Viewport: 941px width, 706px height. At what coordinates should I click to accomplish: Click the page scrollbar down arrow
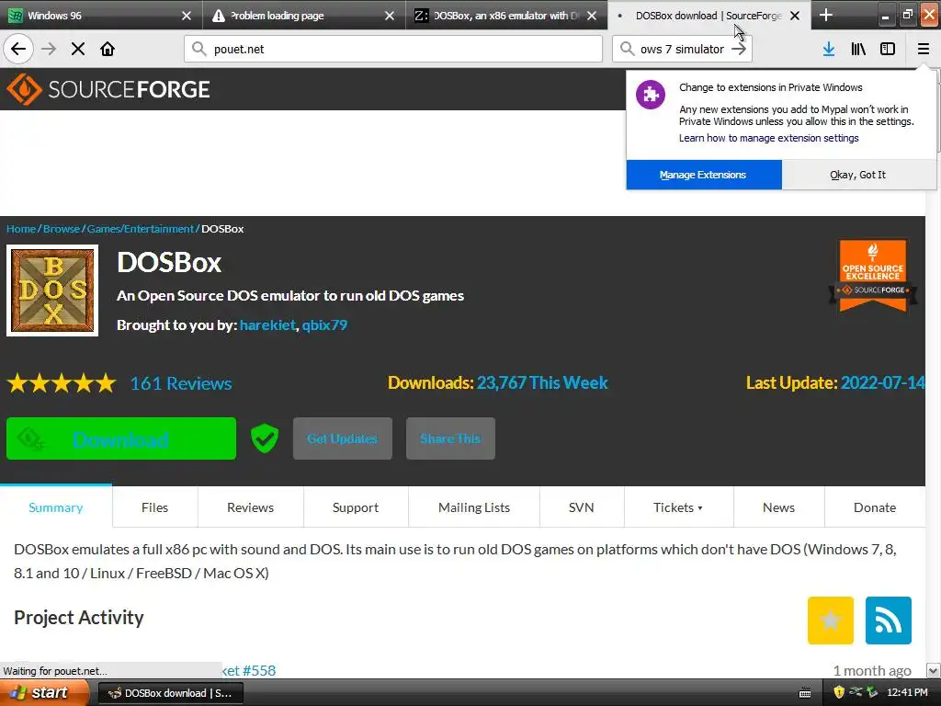click(933, 670)
